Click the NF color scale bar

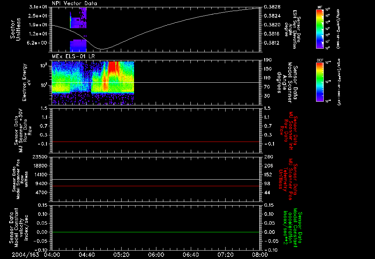[x=320, y=29]
